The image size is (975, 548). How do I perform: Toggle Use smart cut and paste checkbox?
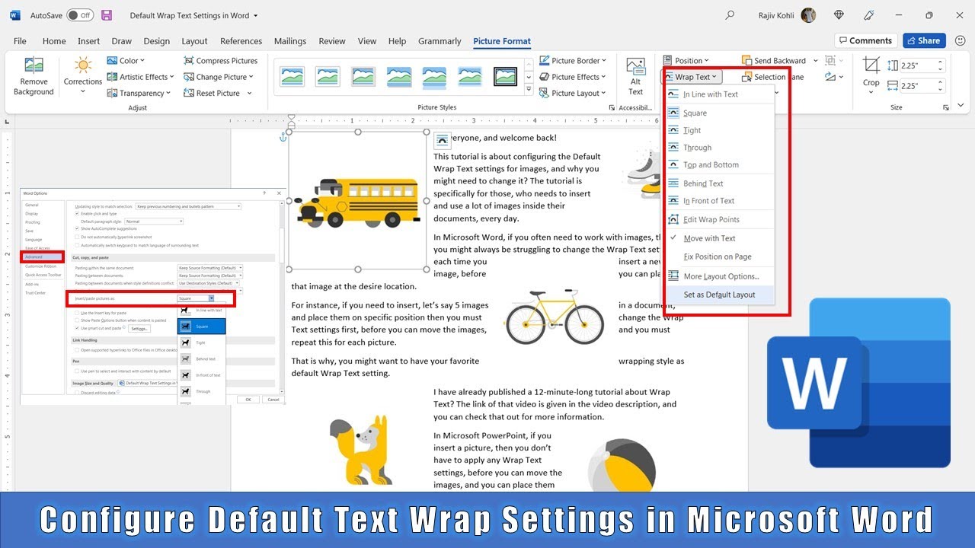pyautogui.click(x=77, y=328)
